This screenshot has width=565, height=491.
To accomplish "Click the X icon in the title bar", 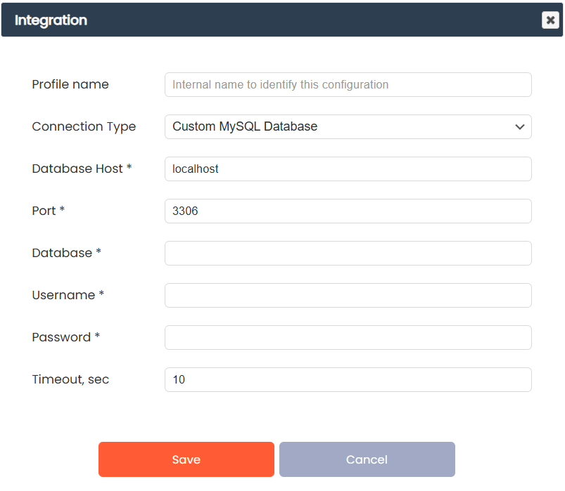I will (550, 20).
